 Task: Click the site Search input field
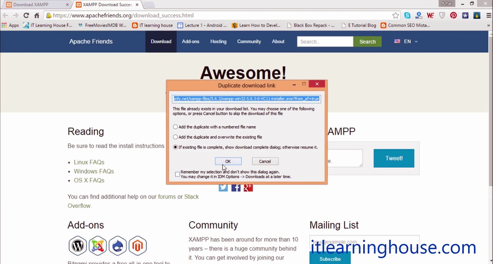325,41
